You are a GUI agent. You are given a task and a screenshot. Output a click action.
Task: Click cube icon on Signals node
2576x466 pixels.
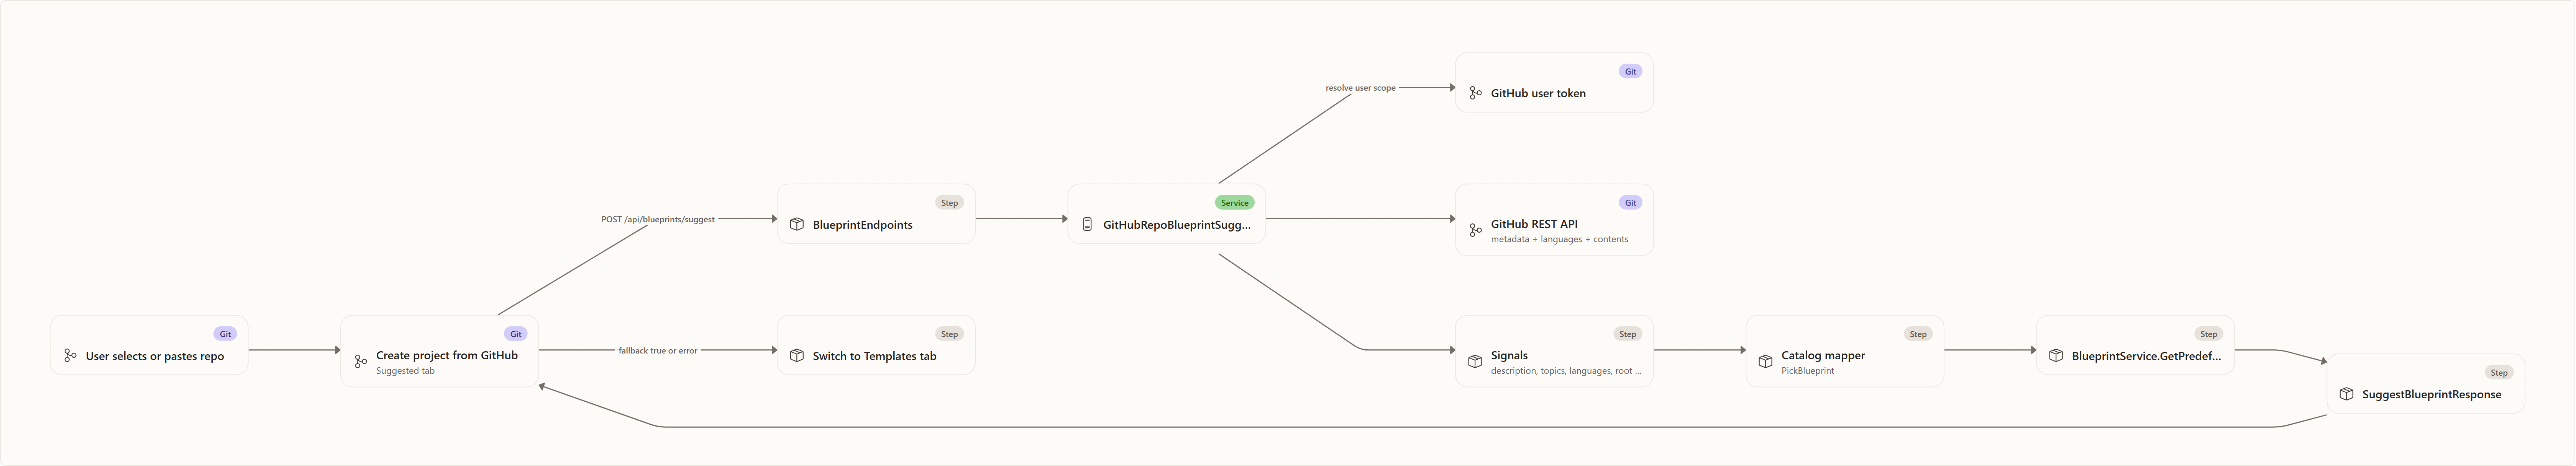pyautogui.click(x=1475, y=361)
